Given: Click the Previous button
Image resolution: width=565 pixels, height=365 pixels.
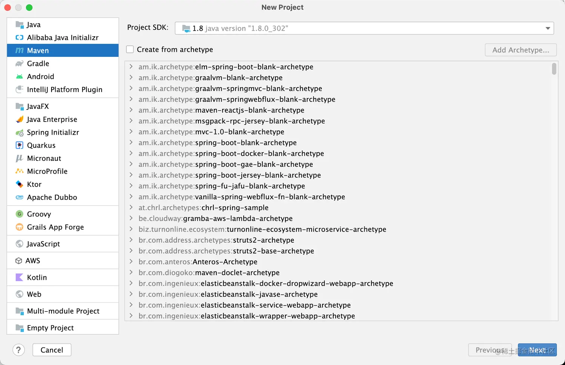Looking at the screenshot, I should pyautogui.click(x=490, y=350).
